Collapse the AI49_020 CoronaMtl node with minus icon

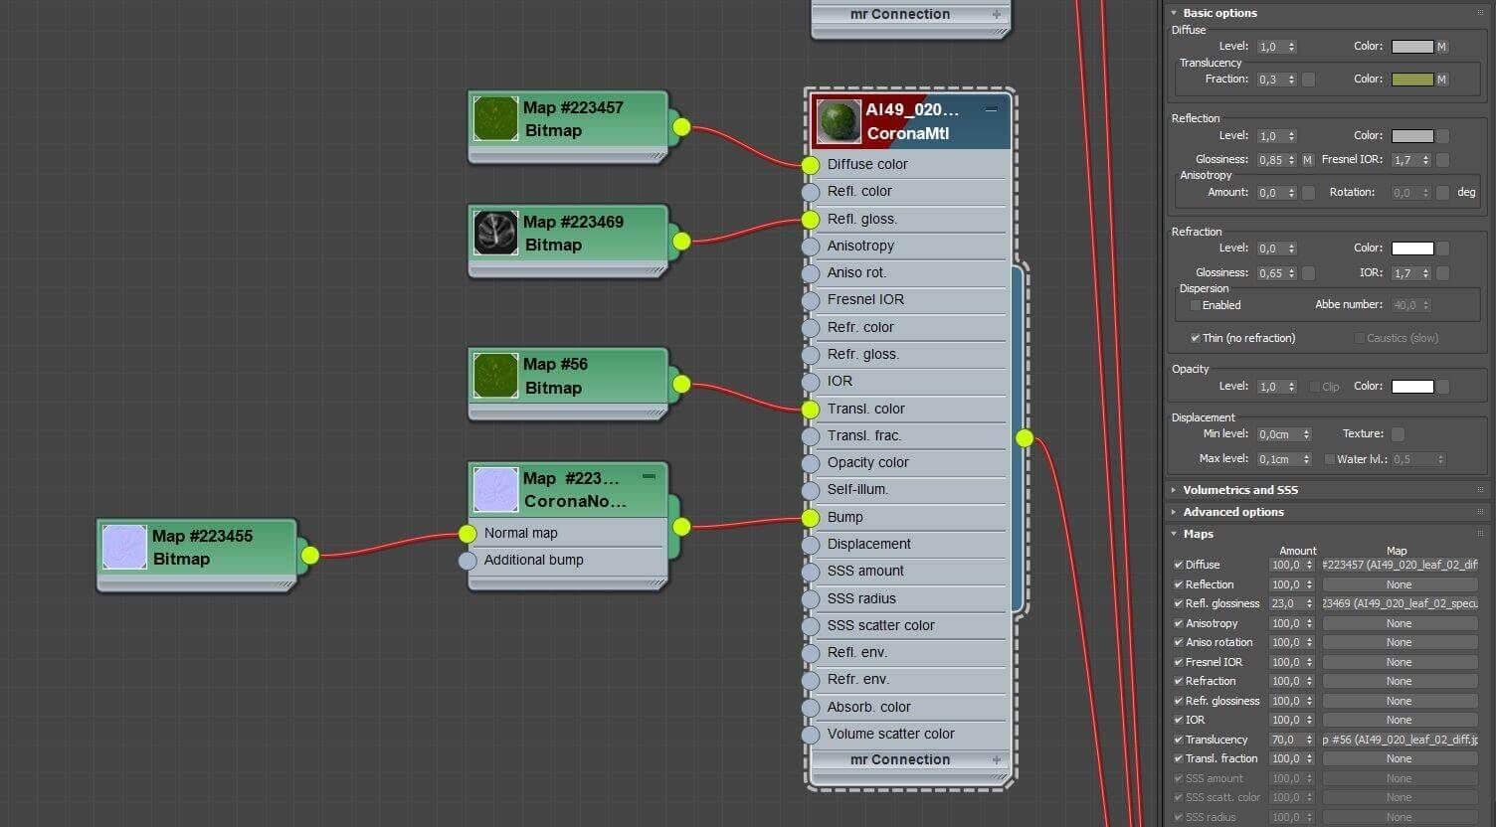coord(991,110)
